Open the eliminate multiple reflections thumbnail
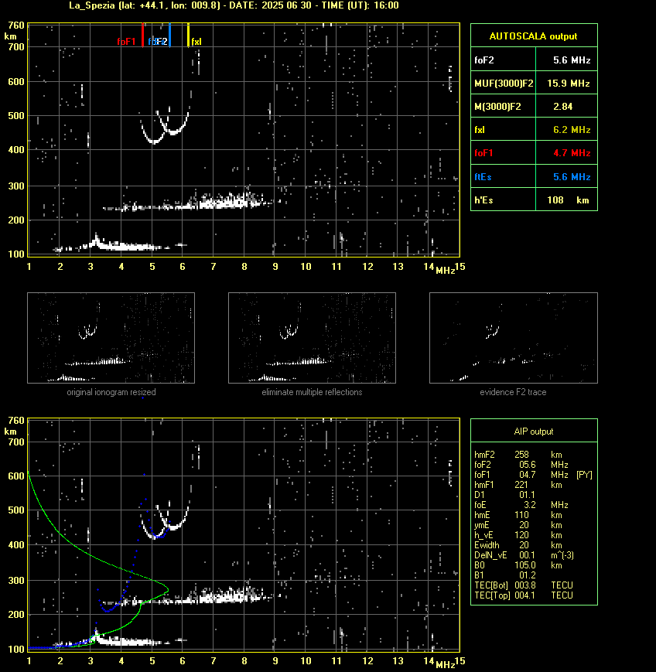 coord(312,338)
